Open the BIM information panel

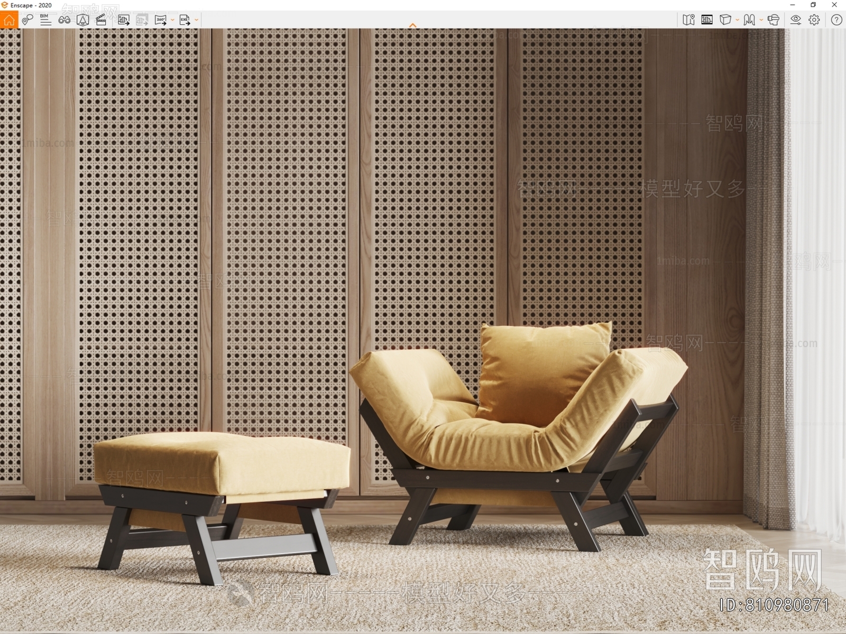pyautogui.click(x=45, y=20)
